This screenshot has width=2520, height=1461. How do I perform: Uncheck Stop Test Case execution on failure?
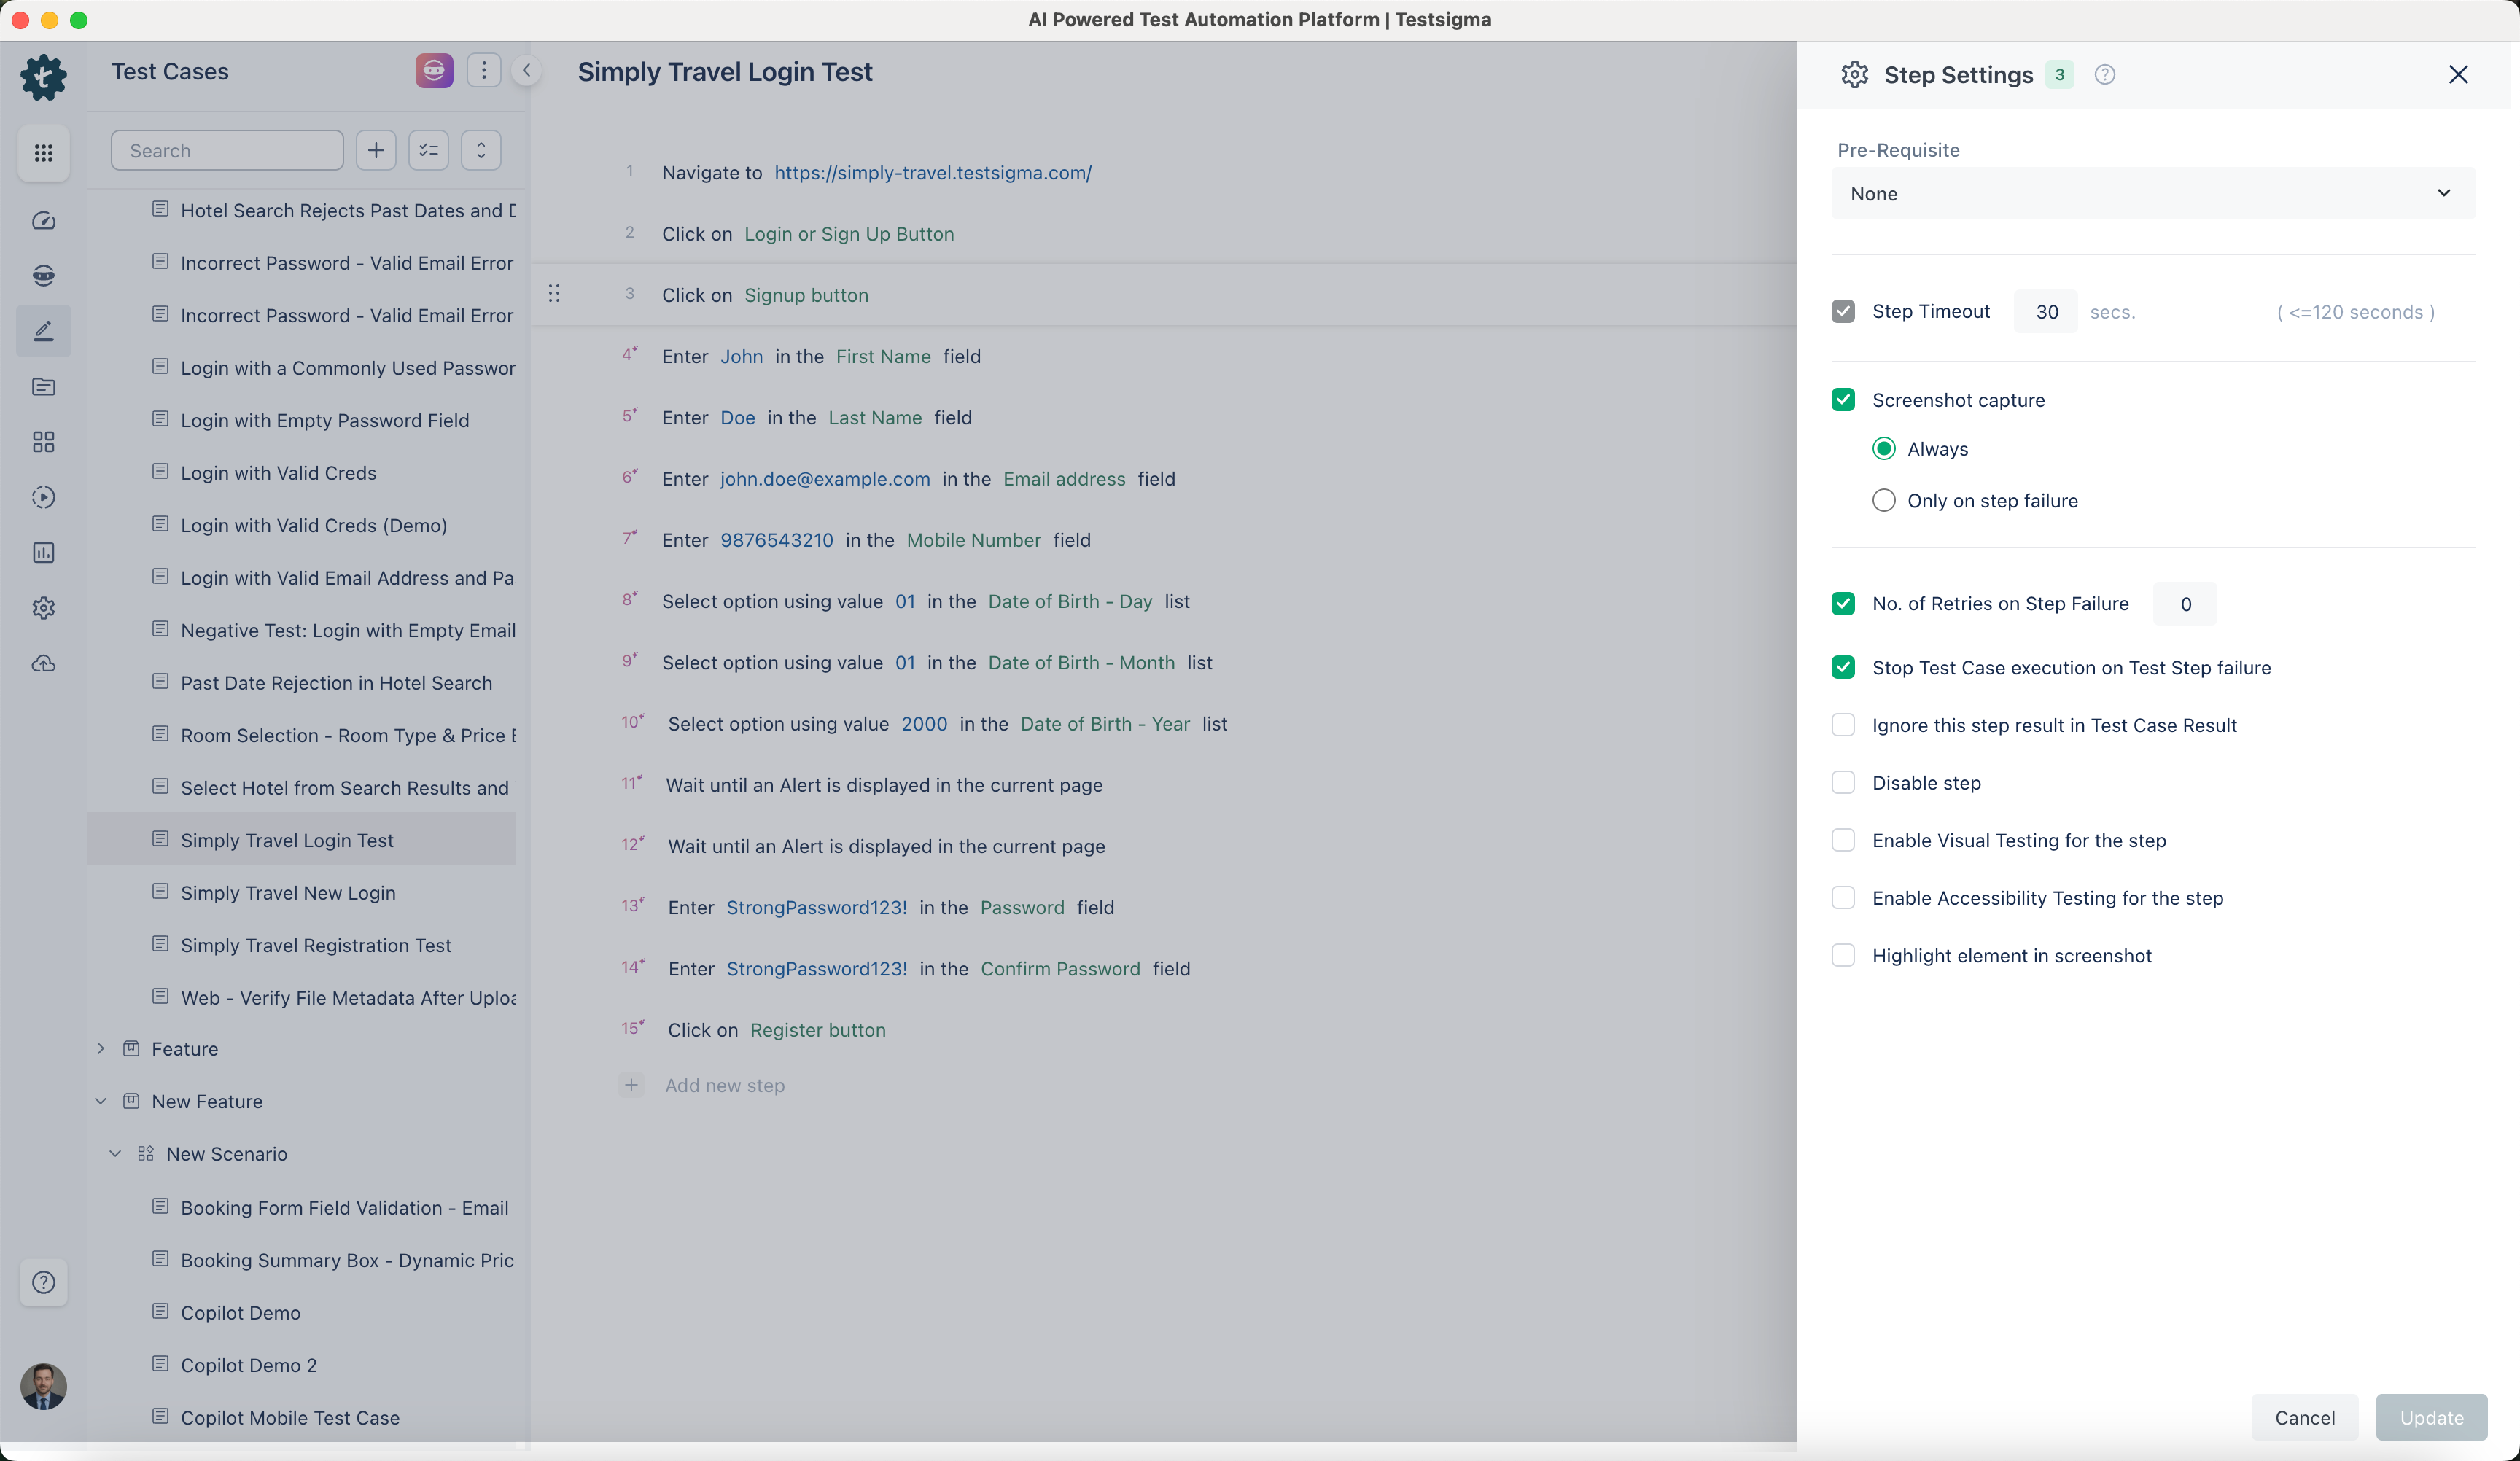[x=1844, y=668]
